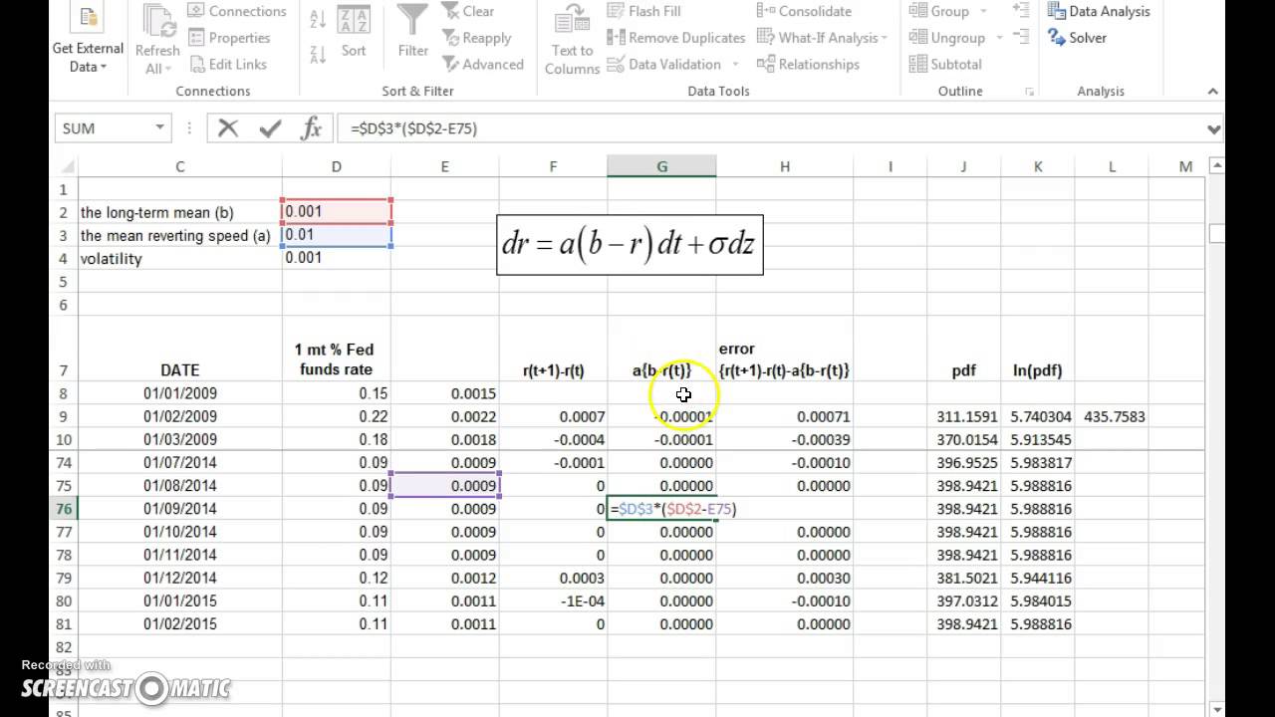Open Relationships manager
Screen dimensions: 1275x717
tap(808, 64)
